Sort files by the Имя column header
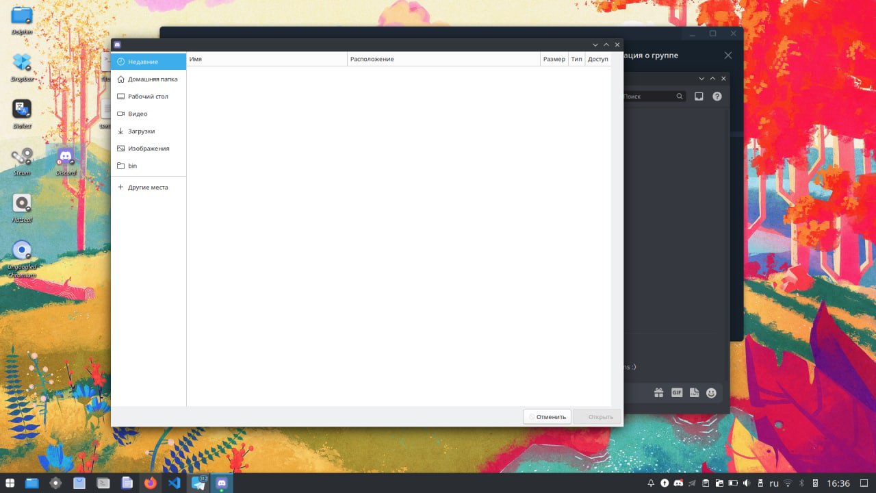 pos(267,59)
